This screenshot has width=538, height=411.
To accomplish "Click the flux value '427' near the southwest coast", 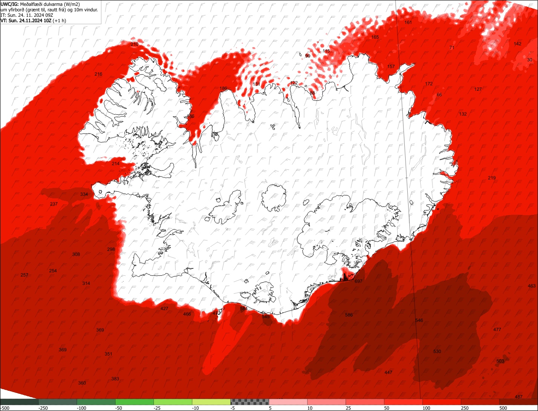I will tap(164, 308).
